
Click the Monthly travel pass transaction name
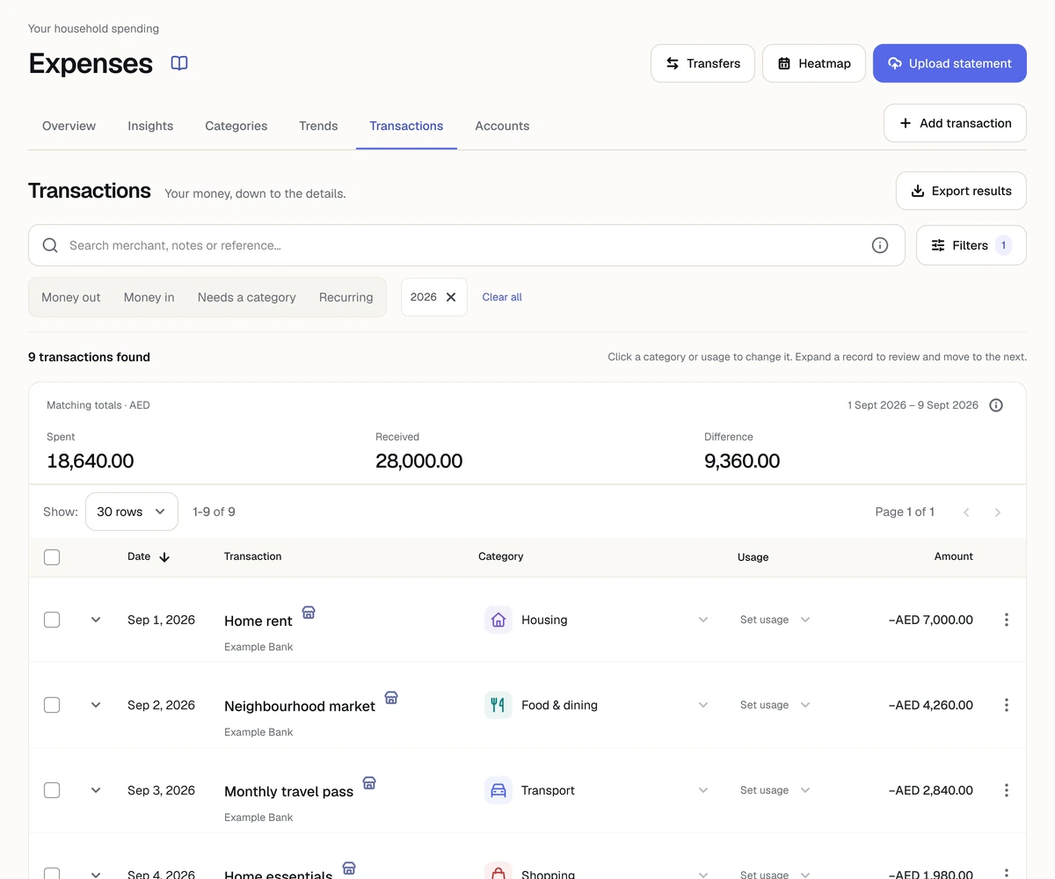(x=288, y=791)
